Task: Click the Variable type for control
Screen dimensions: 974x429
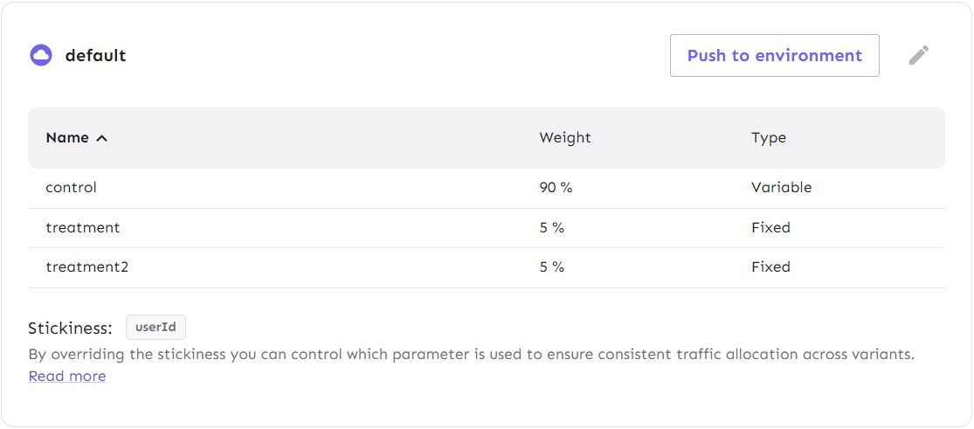Action: (x=782, y=188)
